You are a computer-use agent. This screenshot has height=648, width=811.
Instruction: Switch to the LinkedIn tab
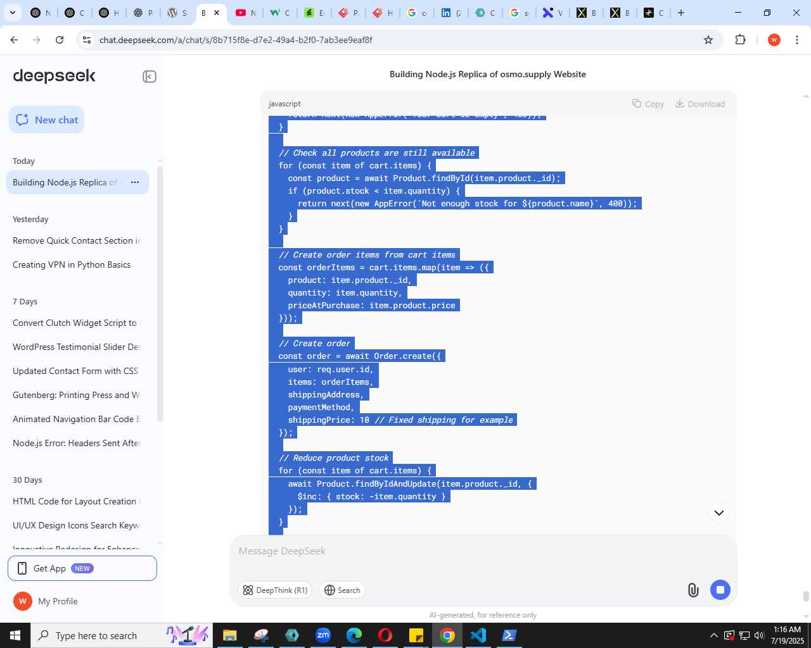[x=451, y=13]
